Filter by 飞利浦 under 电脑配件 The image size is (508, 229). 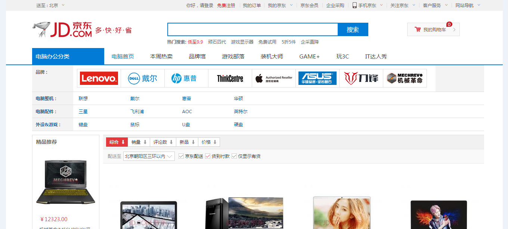tap(137, 111)
